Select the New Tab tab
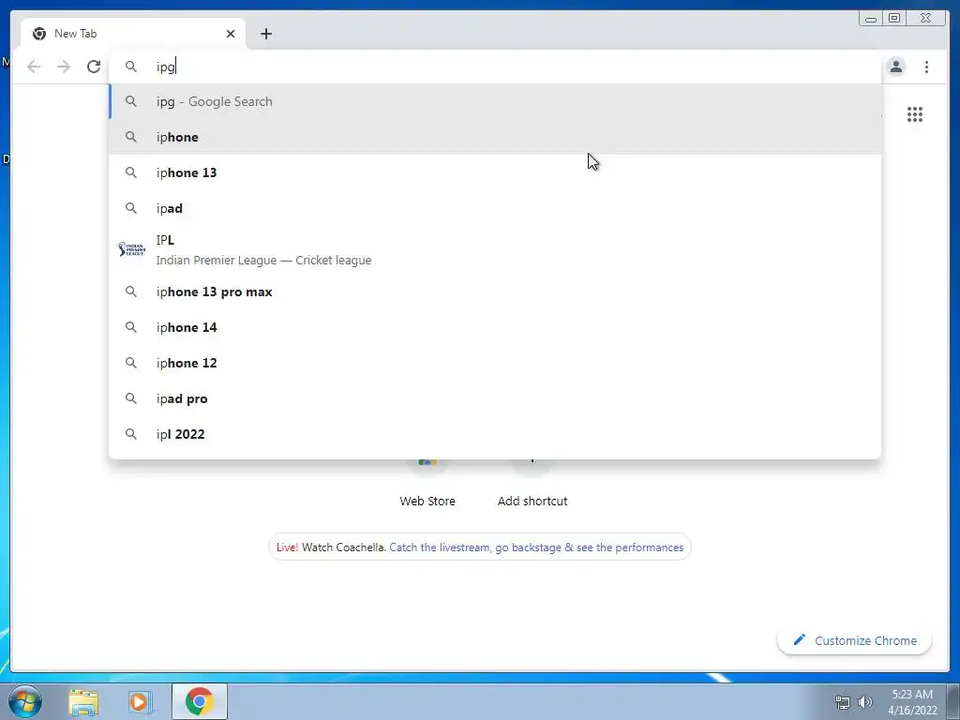 point(133,34)
